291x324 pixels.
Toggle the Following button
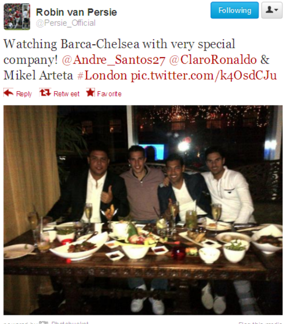click(x=235, y=10)
